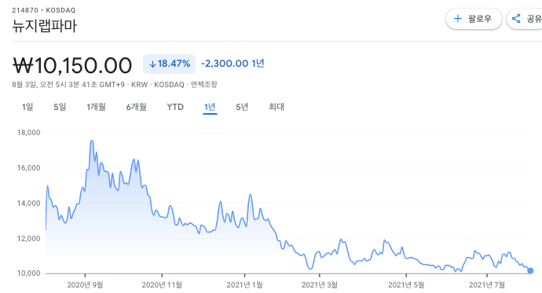The image size is (542, 293).
Task: Click the 2021년 7월 axis label
Action: tap(487, 285)
